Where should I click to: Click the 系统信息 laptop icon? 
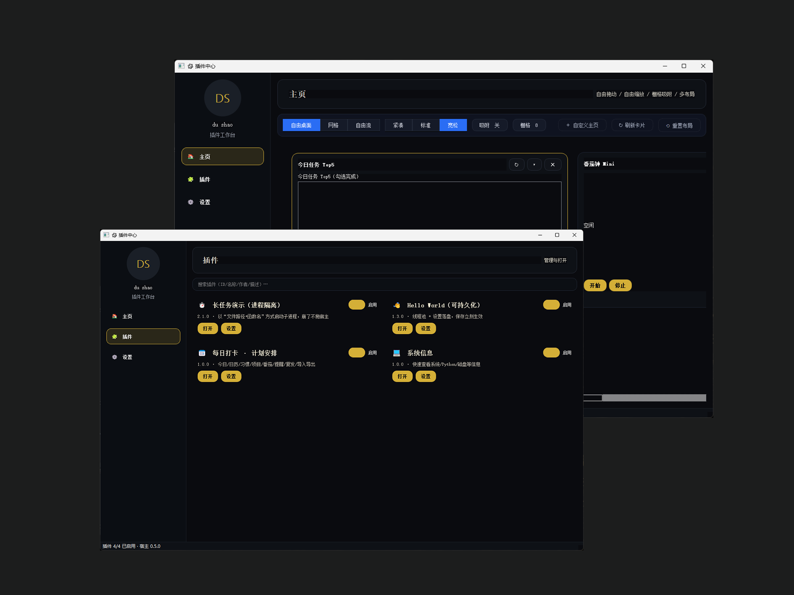click(397, 353)
